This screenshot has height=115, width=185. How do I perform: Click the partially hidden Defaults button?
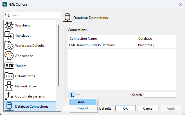pos(105,108)
